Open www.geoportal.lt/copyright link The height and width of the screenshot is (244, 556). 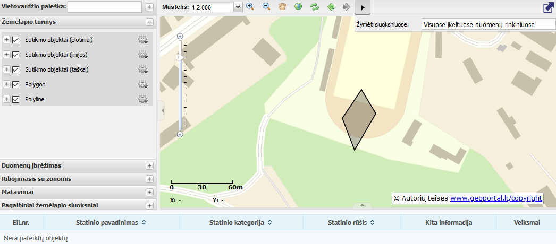click(x=496, y=198)
